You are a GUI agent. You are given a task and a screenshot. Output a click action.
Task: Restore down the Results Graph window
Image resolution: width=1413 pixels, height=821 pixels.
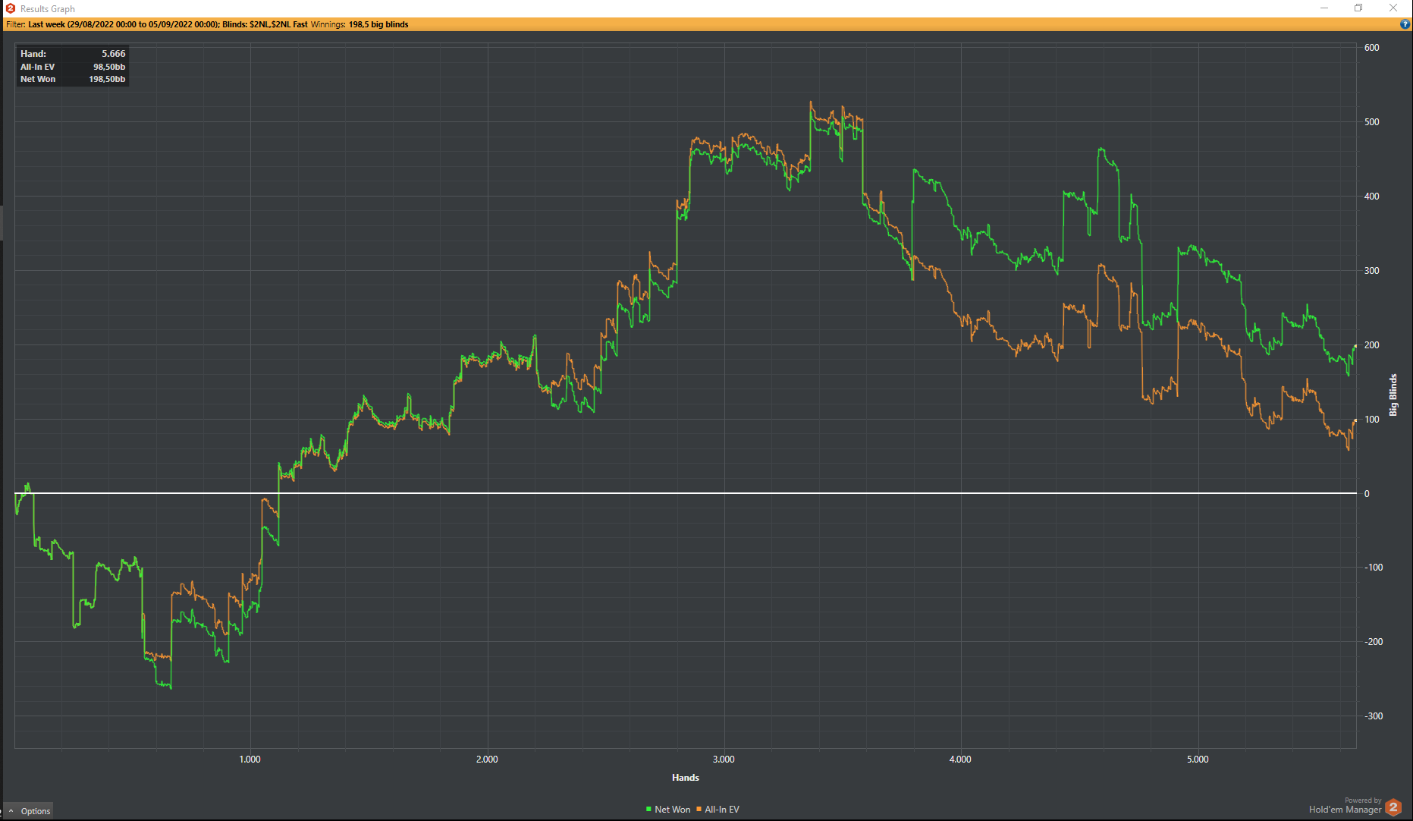pyautogui.click(x=1358, y=8)
